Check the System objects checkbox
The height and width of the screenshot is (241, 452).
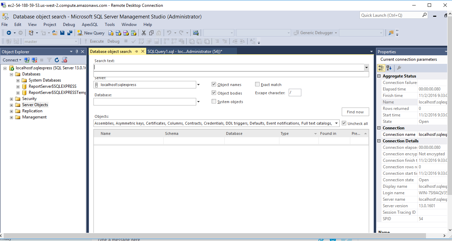coord(214,101)
